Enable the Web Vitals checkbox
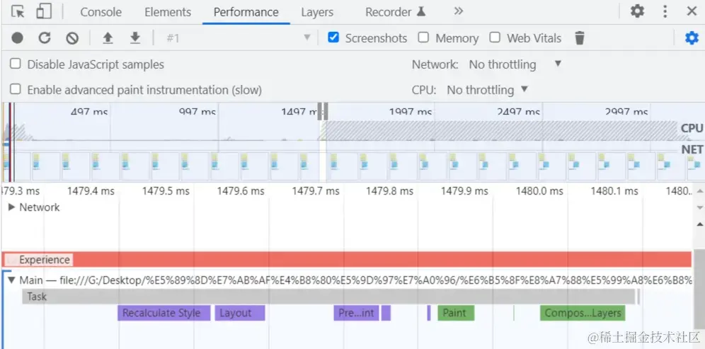The width and height of the screenshot is (705, 349). [495, 38]
